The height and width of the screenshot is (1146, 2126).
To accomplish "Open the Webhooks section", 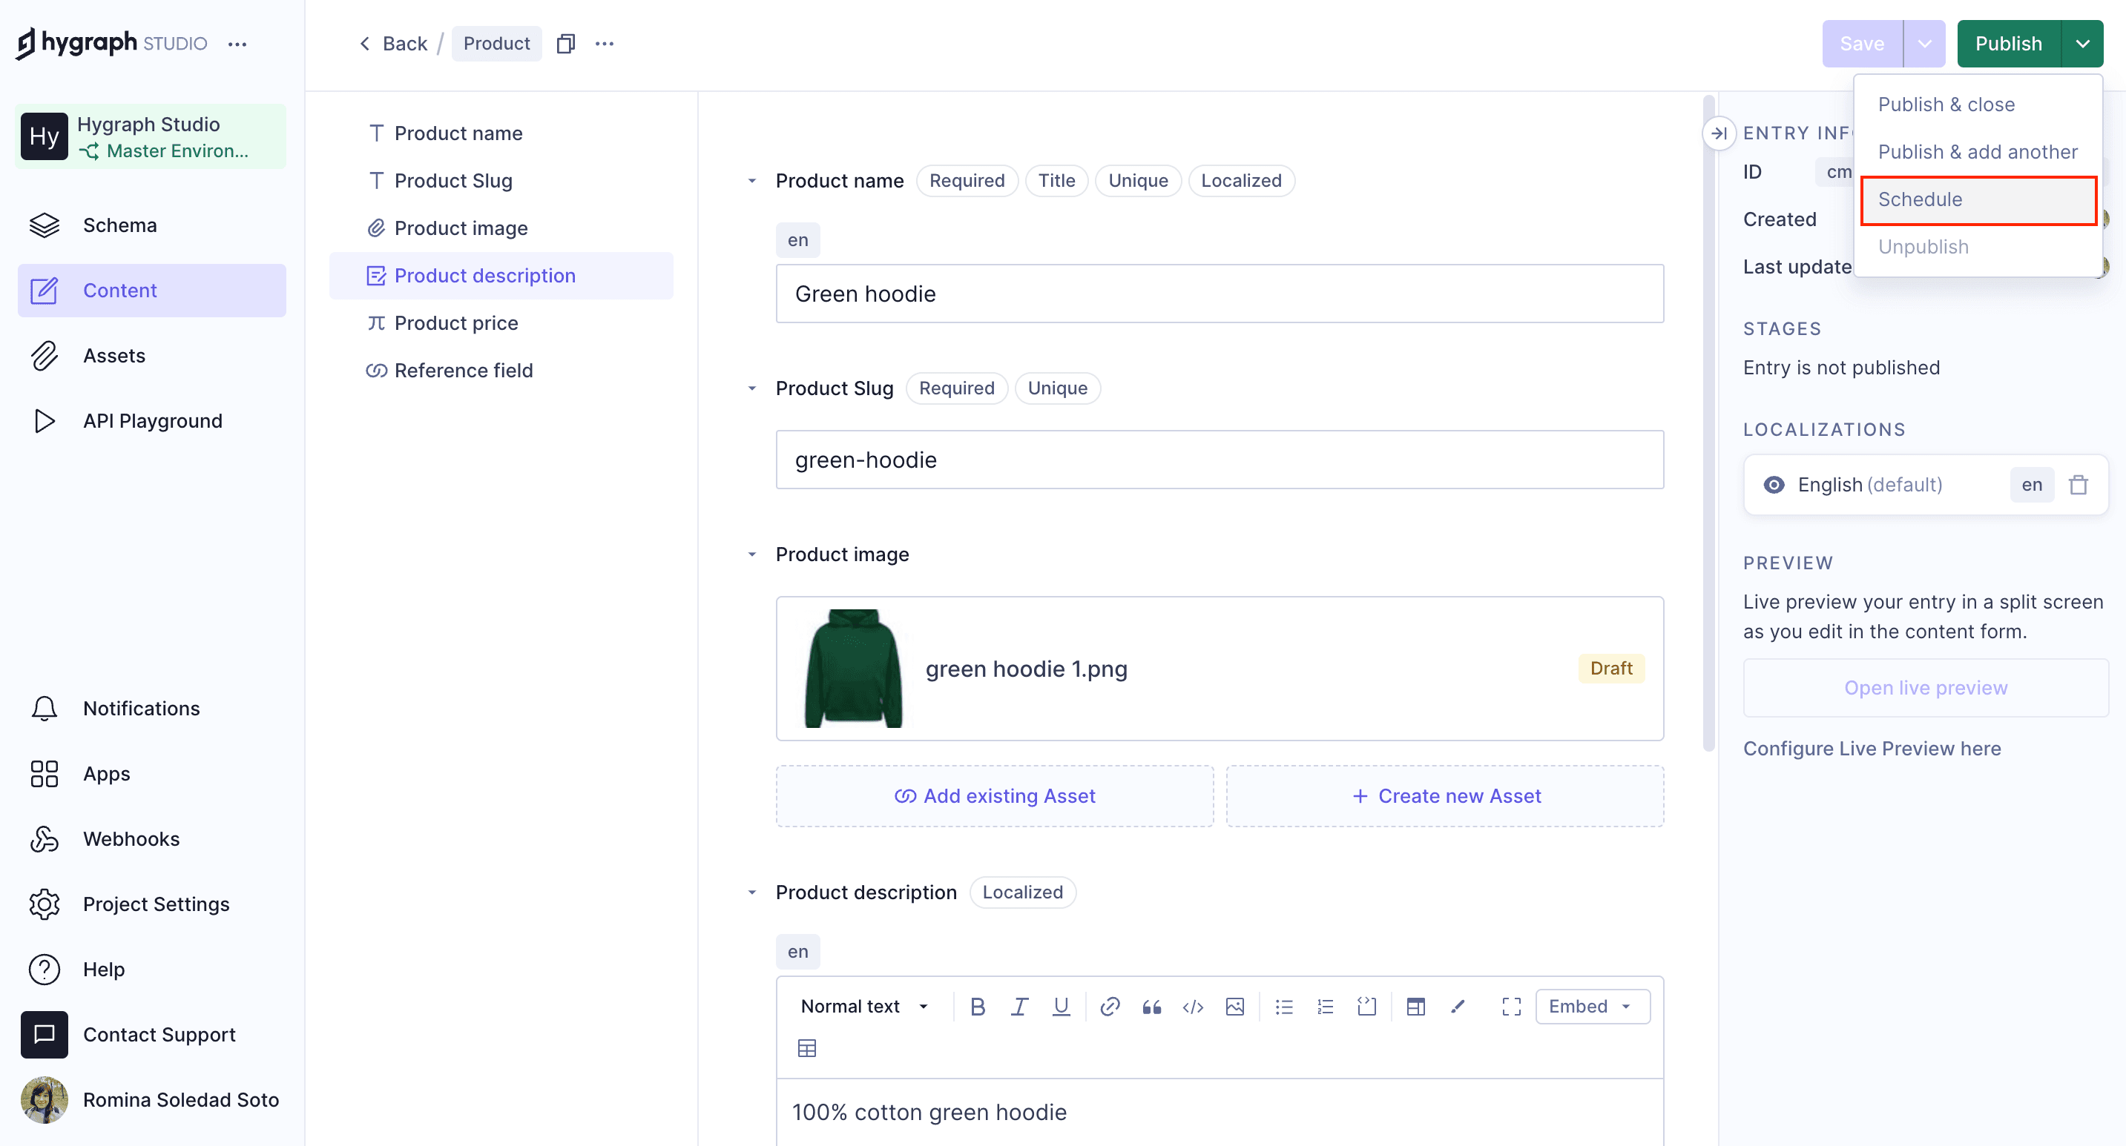I will click(x=131, y=838).
